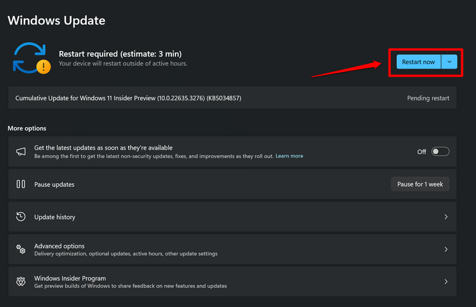Click the pause icon beside Pause updates
476x307 pixels.
[x=21, y=184]
